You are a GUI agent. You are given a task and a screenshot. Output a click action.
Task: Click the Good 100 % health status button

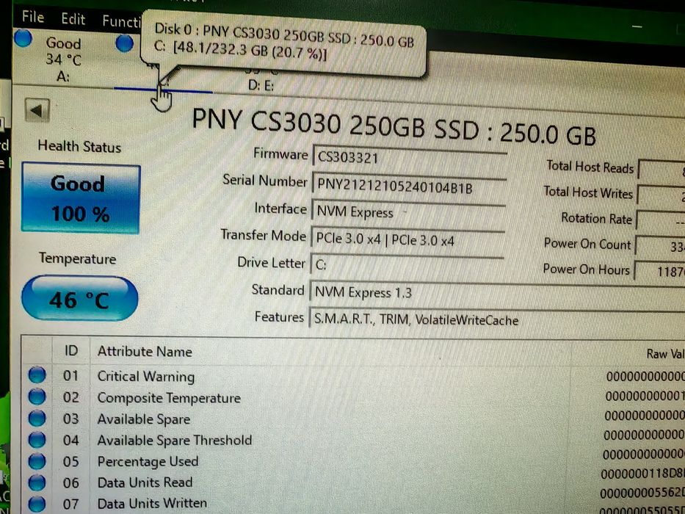click(x=81, y=198)
